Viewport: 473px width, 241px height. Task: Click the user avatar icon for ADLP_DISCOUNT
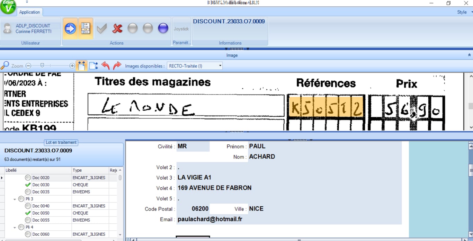click(x=7, y=28)
